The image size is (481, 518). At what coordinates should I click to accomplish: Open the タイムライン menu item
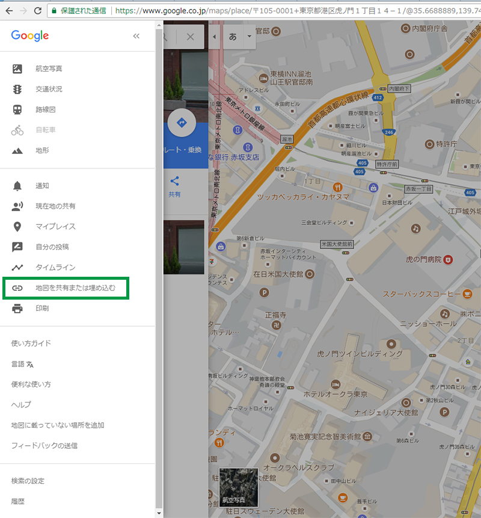pos(55,267)
